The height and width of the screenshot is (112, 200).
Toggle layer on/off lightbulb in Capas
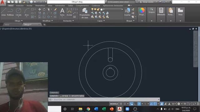pos(92,9)
